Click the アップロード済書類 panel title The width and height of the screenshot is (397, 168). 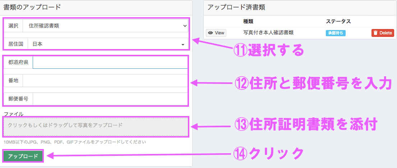236,7
